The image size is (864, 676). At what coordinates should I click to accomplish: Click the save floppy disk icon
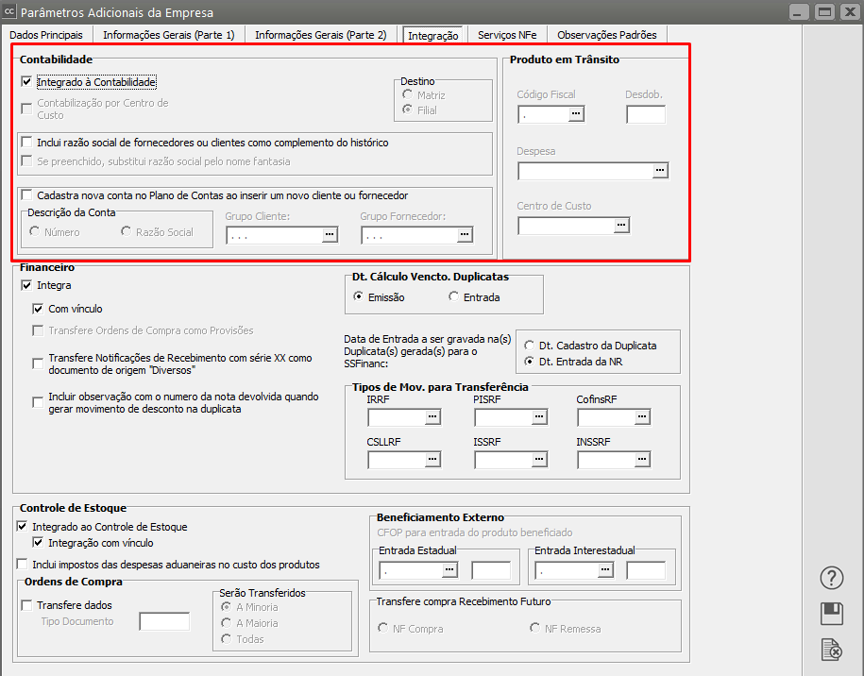click(832, 614)
